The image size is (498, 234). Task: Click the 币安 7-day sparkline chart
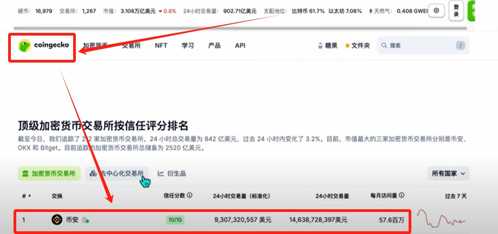[441, 219]
